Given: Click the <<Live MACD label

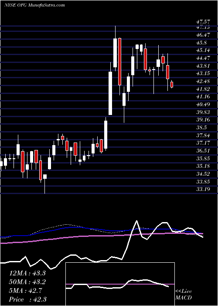Looking at the screenshot, I should point(184,295).
